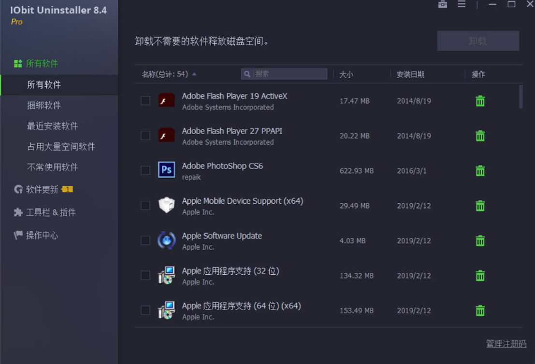Click the Apple 应用程序支持 (64 位) installer icon
535x364 pixels.
pos(167,310)
